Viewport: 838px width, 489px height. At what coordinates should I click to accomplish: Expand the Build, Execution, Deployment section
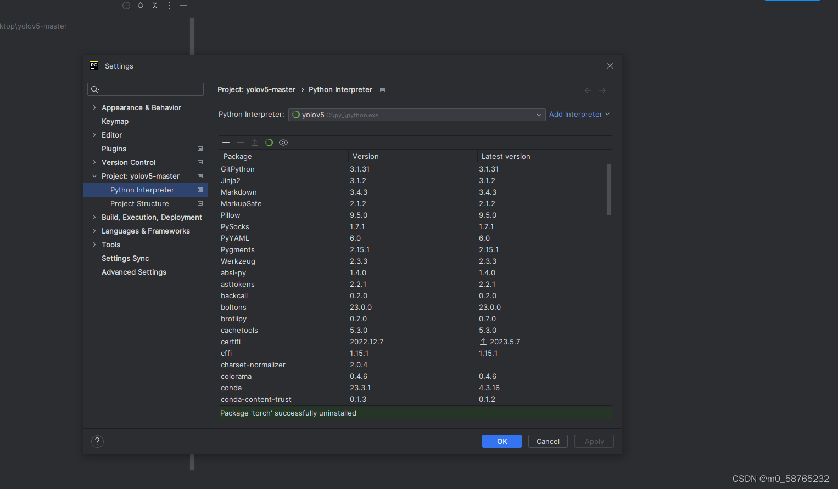click(94, 217)
